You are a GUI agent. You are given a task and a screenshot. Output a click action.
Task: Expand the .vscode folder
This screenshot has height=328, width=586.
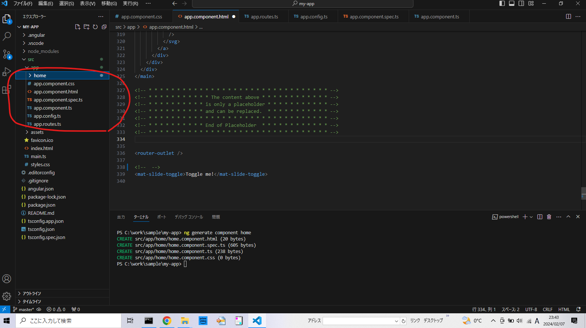pos(62,43)
